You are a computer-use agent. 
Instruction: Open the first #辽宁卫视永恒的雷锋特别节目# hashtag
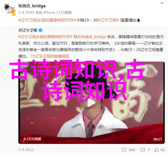(x=47, y=20)
